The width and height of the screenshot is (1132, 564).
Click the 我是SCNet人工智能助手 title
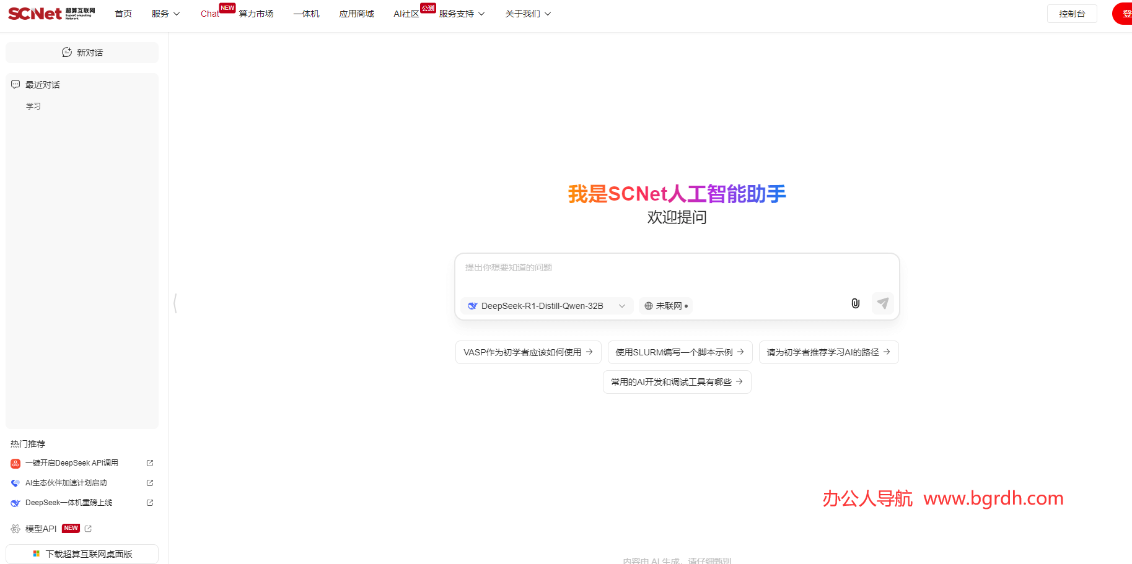(677, 194)
